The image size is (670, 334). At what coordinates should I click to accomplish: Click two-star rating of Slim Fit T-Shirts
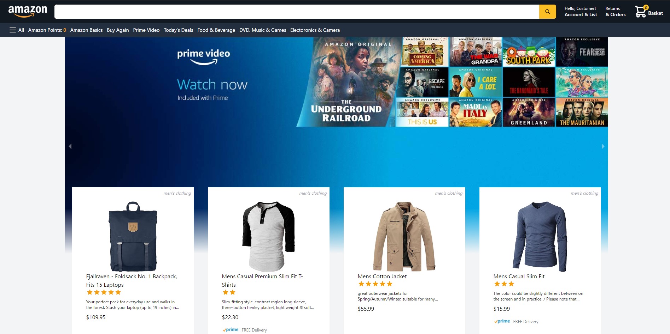[229, 292]
